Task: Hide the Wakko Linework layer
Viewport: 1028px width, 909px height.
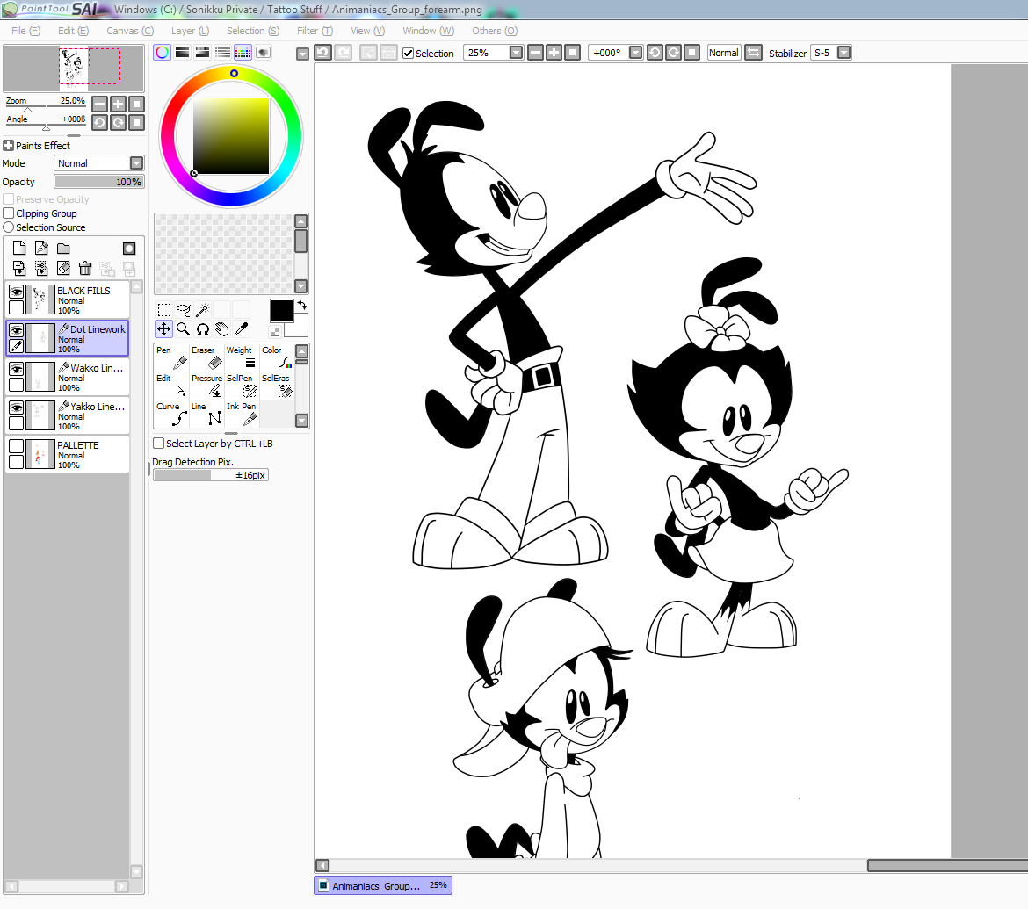Action: [17, 369]
